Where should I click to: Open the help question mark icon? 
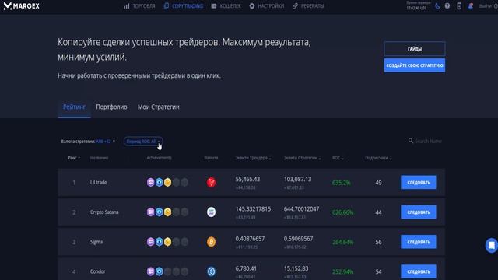coord(447,6)
